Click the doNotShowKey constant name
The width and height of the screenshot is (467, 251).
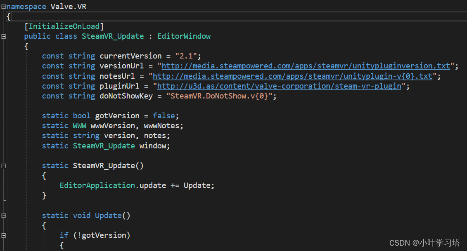click(x=126, y=96)
